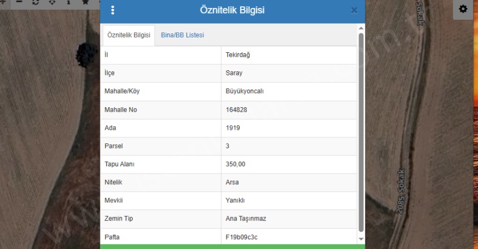Open the three-dot menu in panel header
Image resolution: width=478 pixels, height=249 pixels.
point(113,10)
